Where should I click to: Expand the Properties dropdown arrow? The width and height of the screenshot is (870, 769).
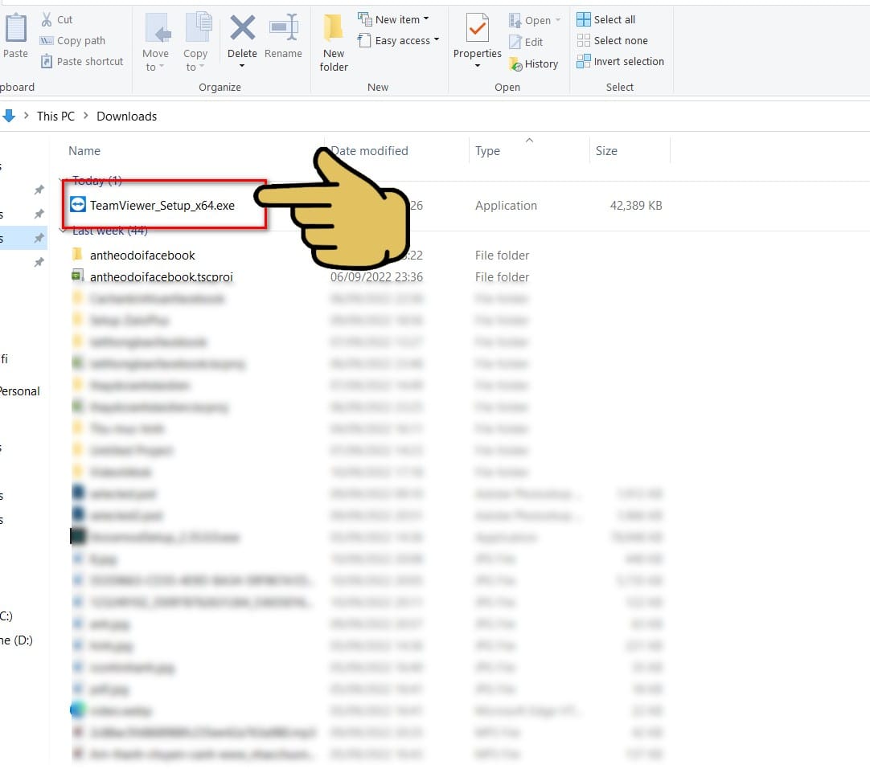477,66
